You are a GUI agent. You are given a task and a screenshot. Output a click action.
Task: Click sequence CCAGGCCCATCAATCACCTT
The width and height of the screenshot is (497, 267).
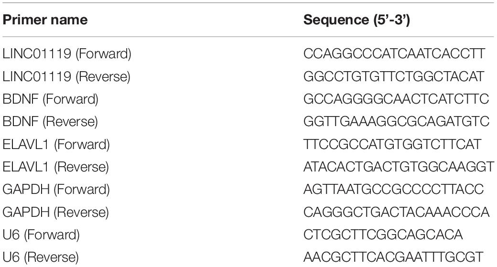tap(394, 53)
